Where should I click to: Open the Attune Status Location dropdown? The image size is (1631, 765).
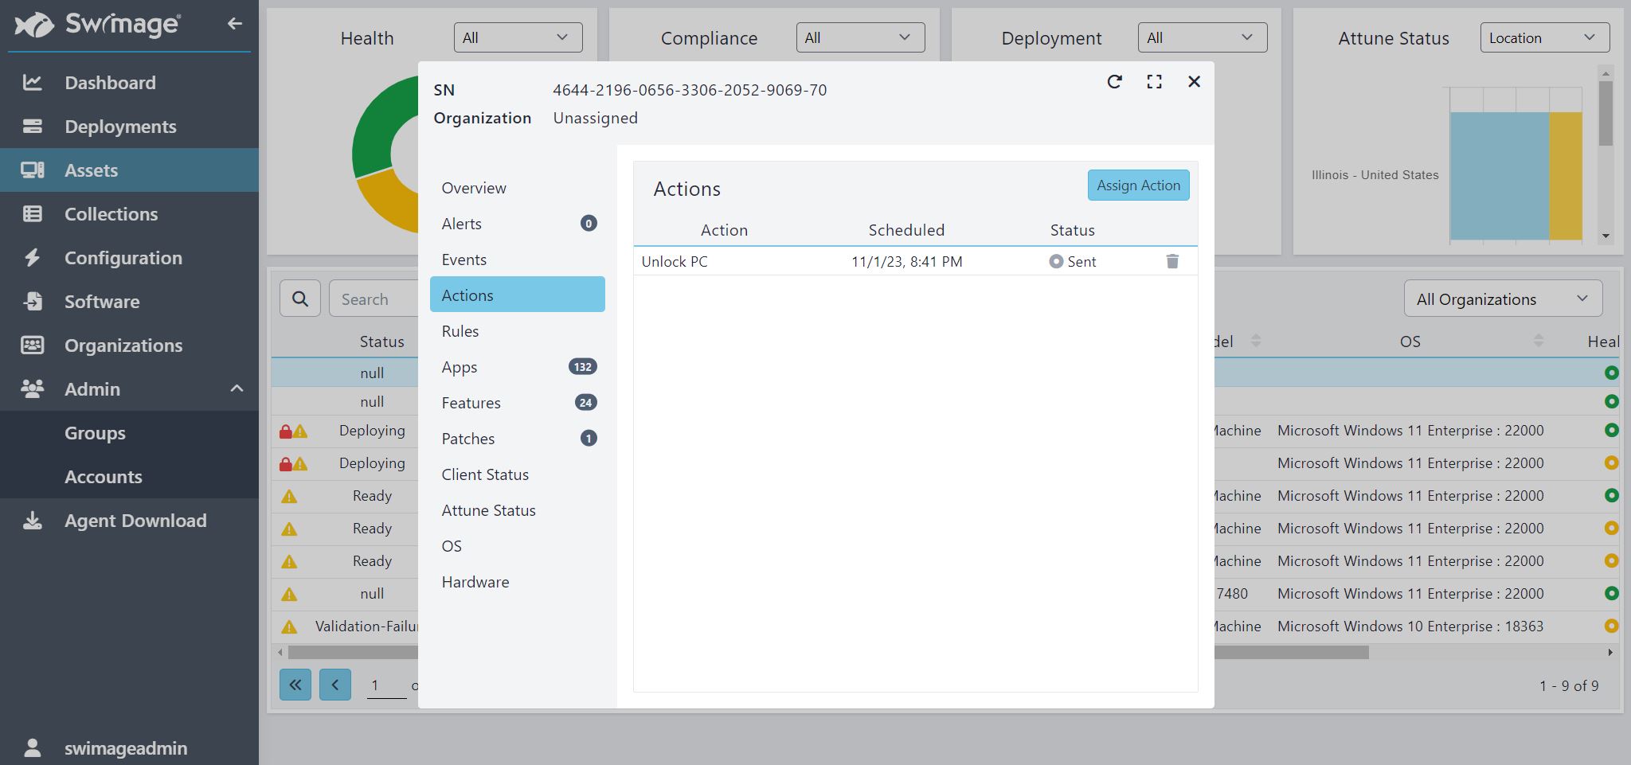[x=1545, y=37]
